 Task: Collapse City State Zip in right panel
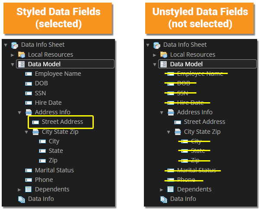tap(169, 132)
